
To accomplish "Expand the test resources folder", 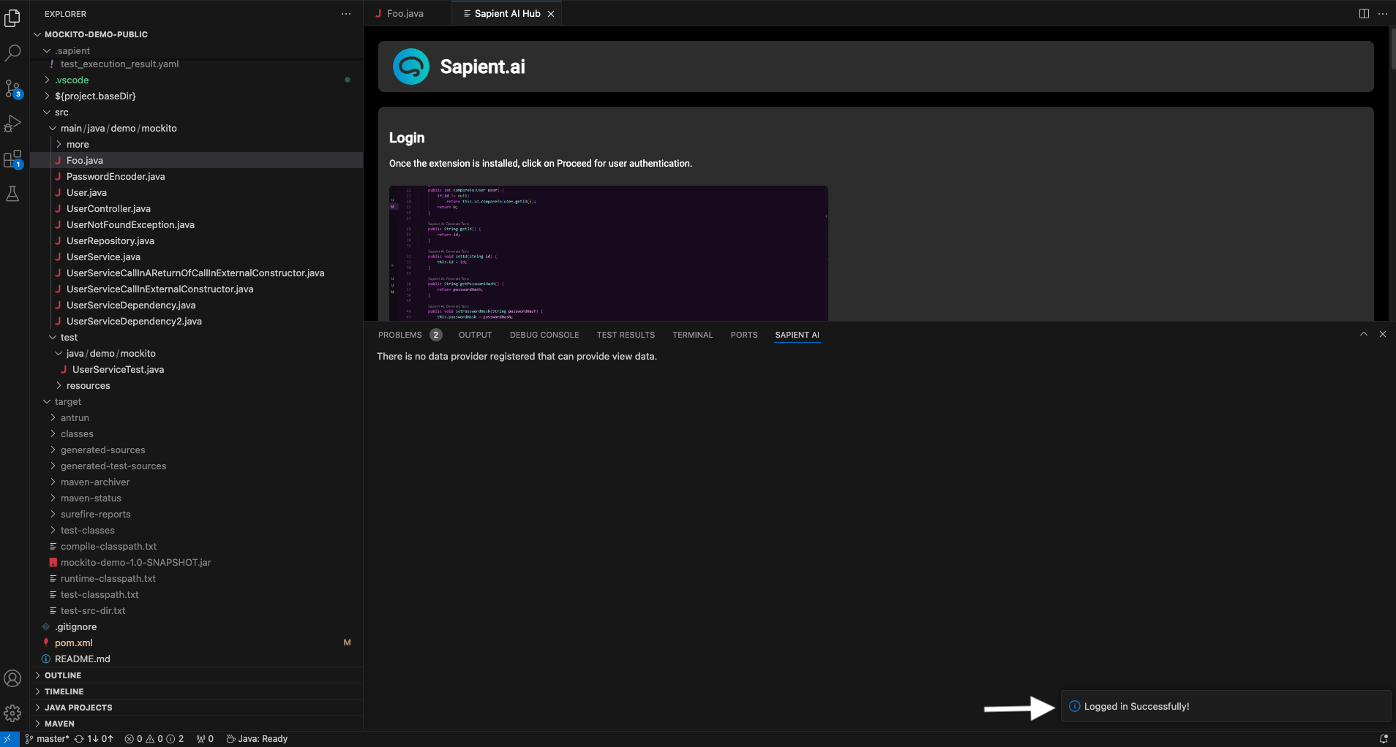I will pyautogui.click(x=196, y=385).
